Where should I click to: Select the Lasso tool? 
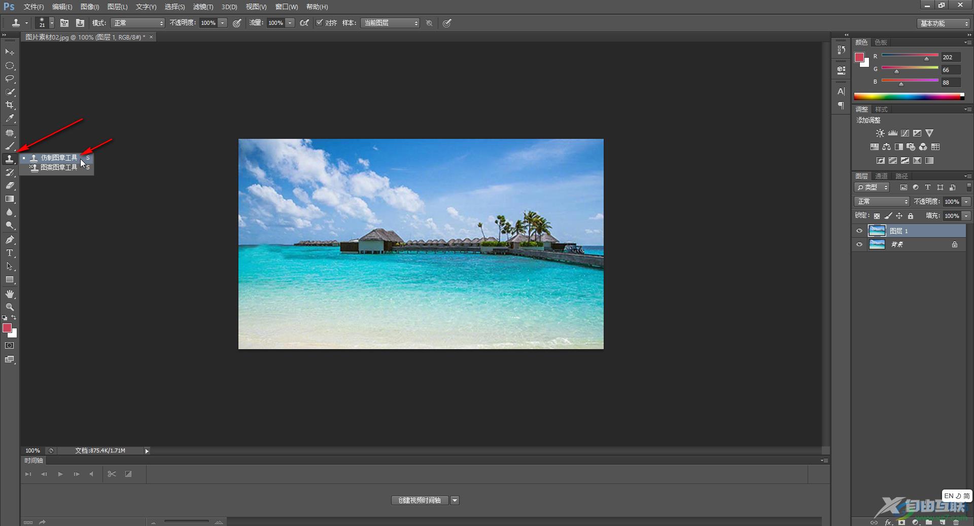(x=10, y=79)
